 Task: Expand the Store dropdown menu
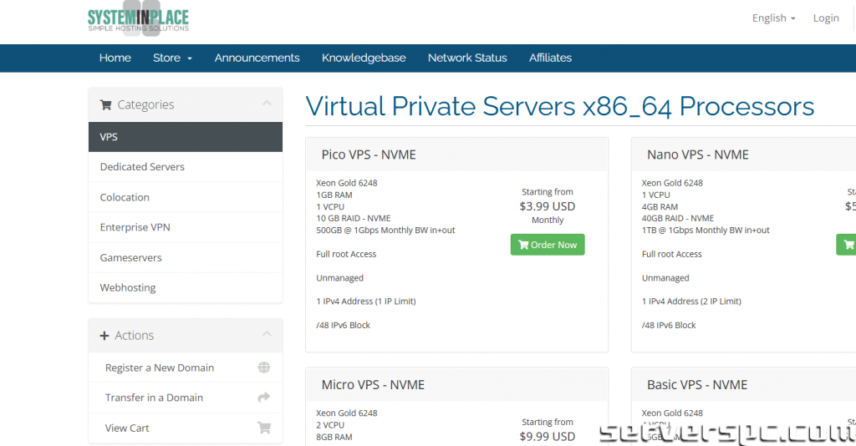(x=172, y=58)
